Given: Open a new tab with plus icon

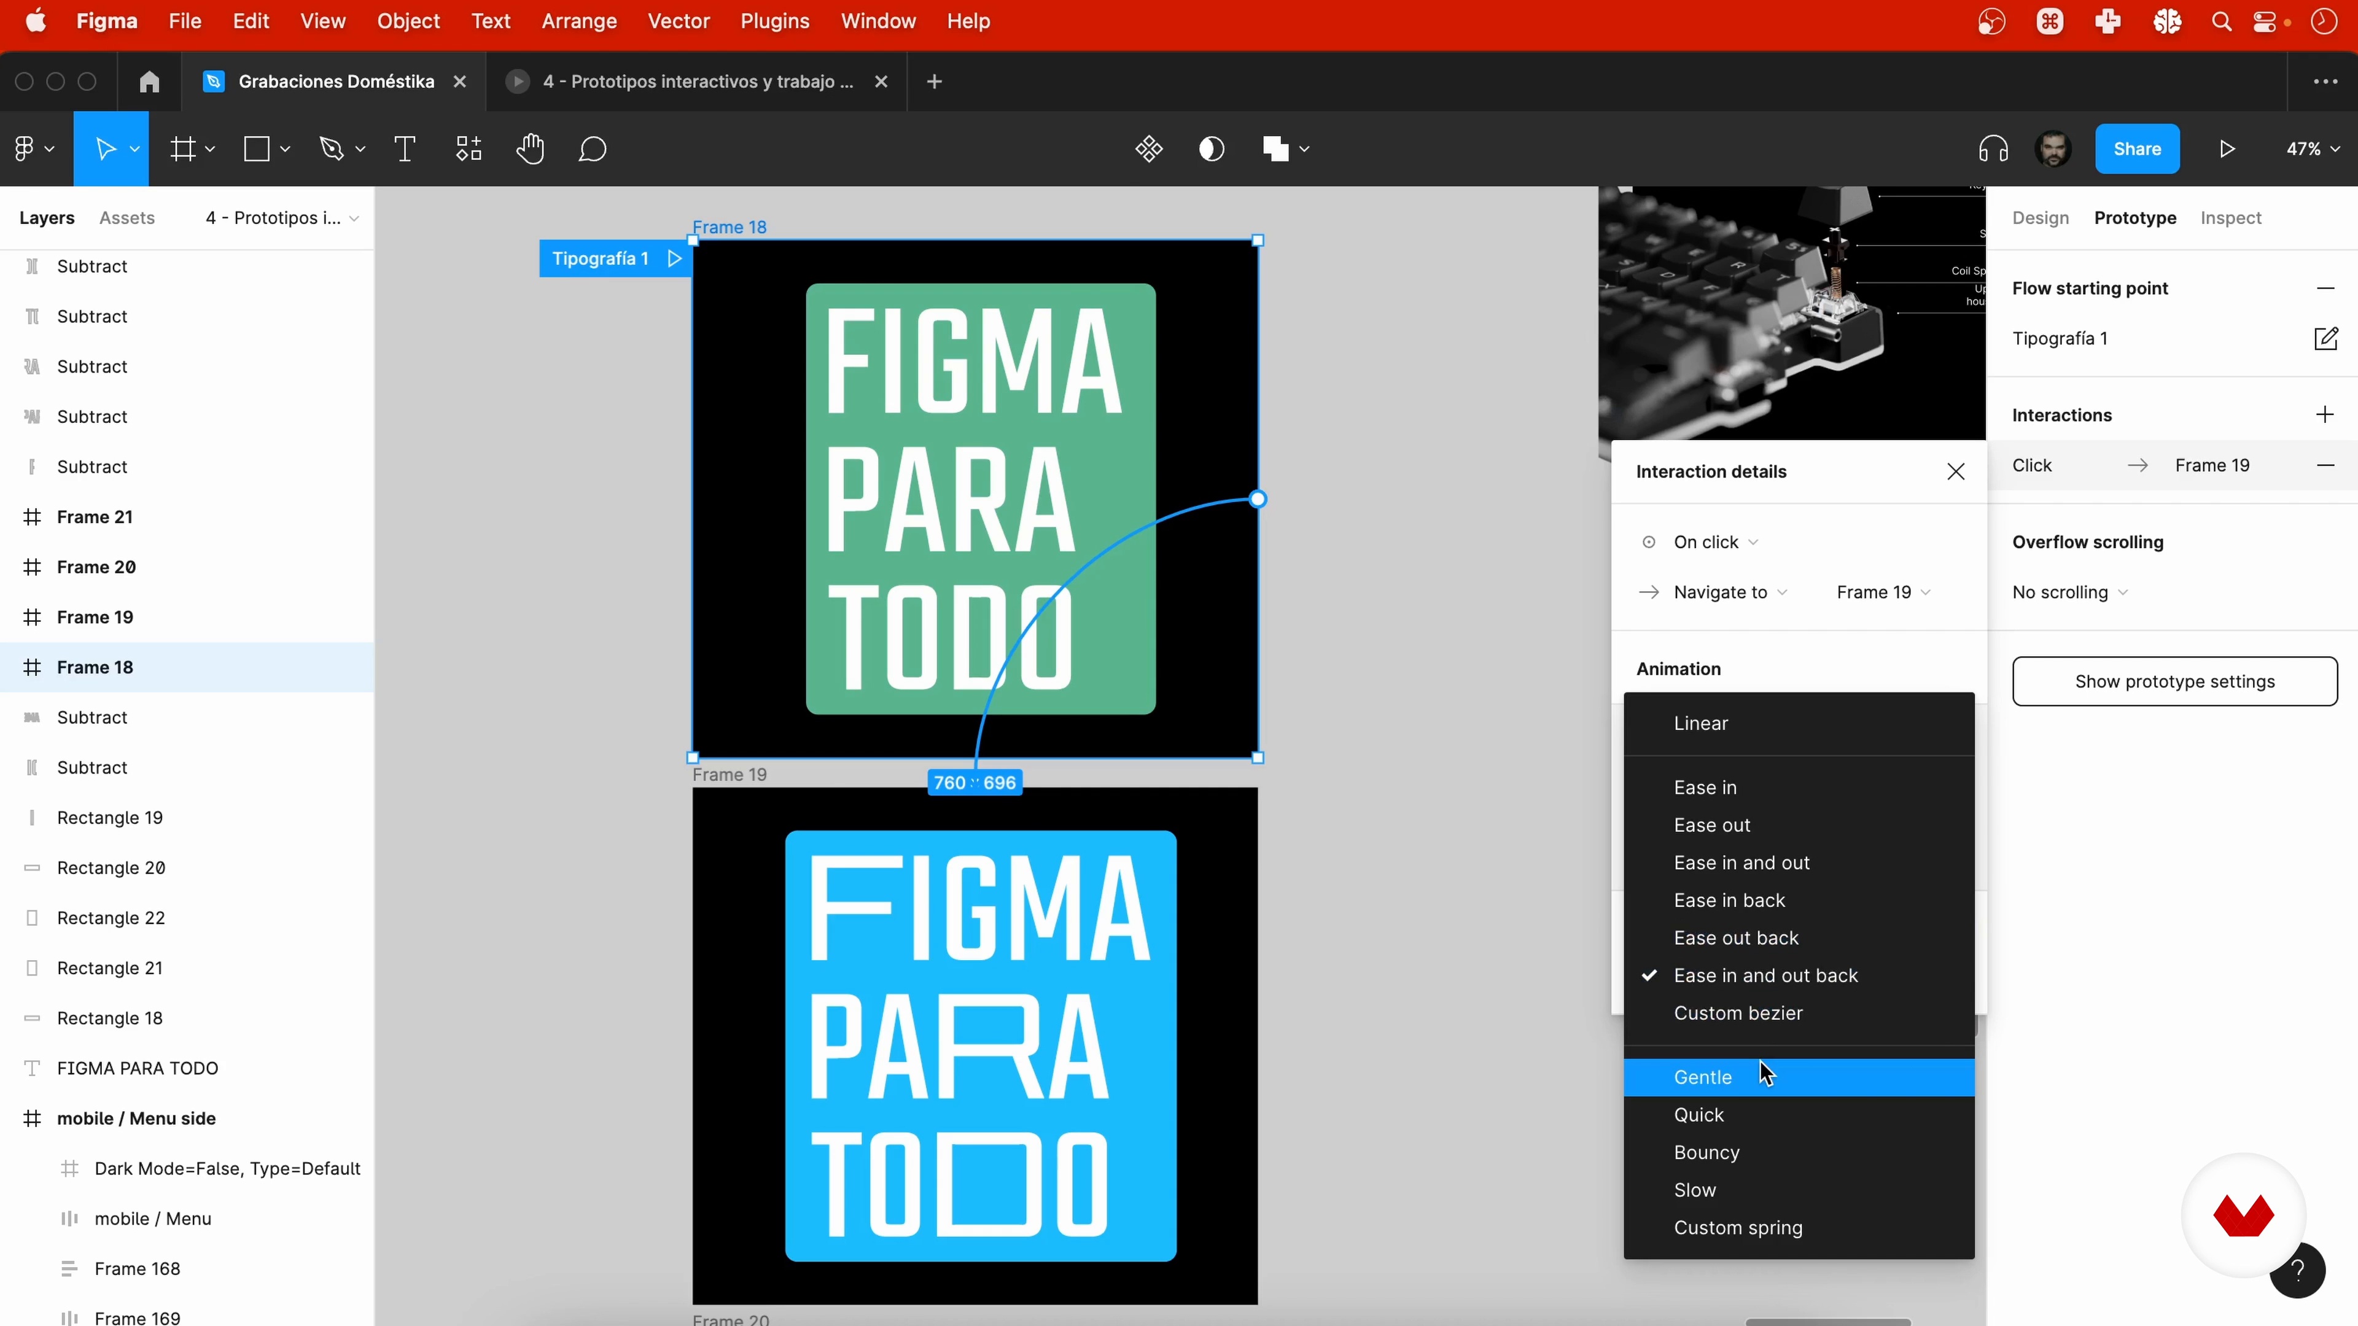Looking at the screenshot, I should [x=933, y=82].
